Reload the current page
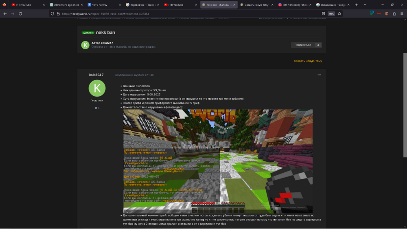This screenshot has height=229, width=407. (x=20, y=14)
